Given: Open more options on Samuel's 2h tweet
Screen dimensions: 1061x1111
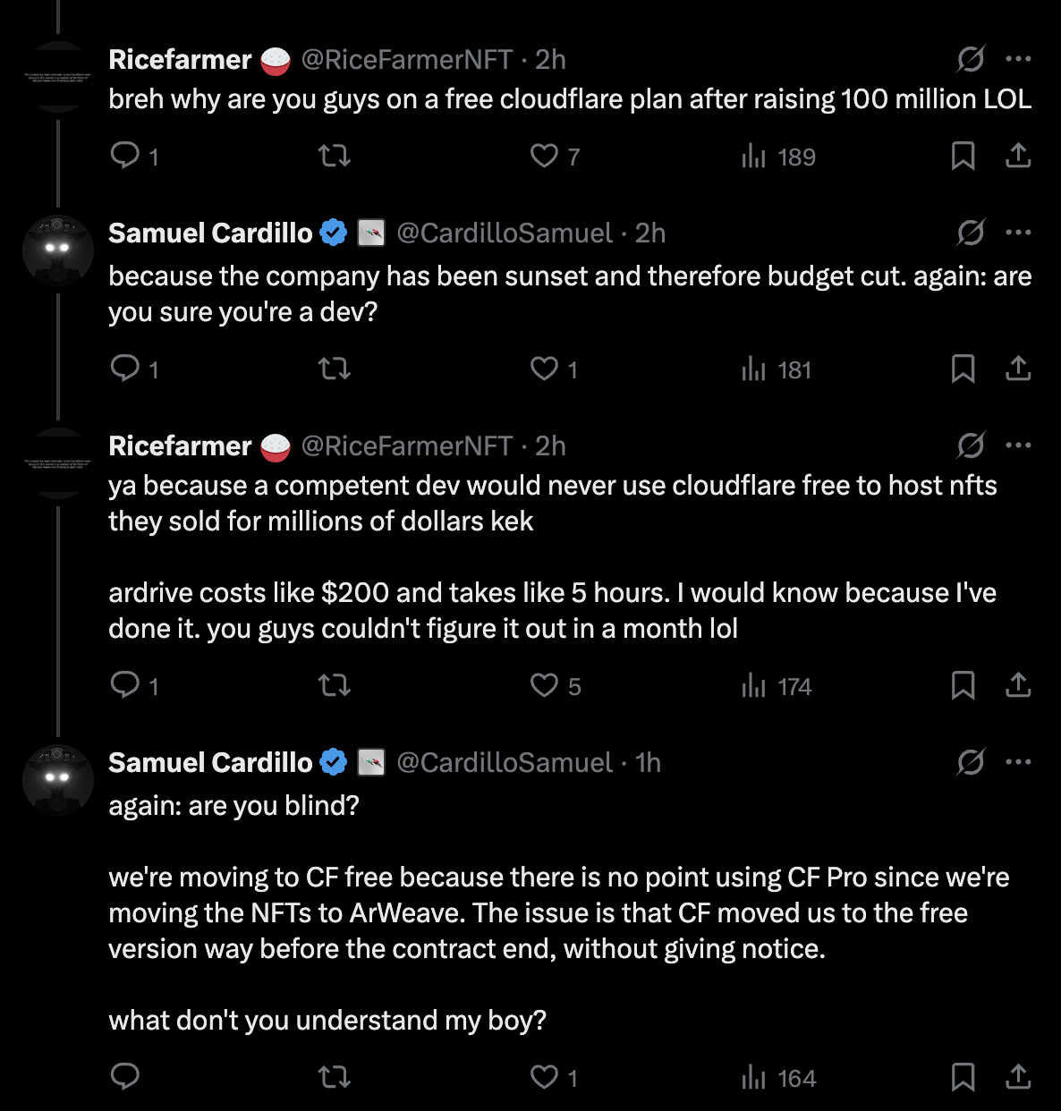Looking at the screenshot, I should 1018,233.
